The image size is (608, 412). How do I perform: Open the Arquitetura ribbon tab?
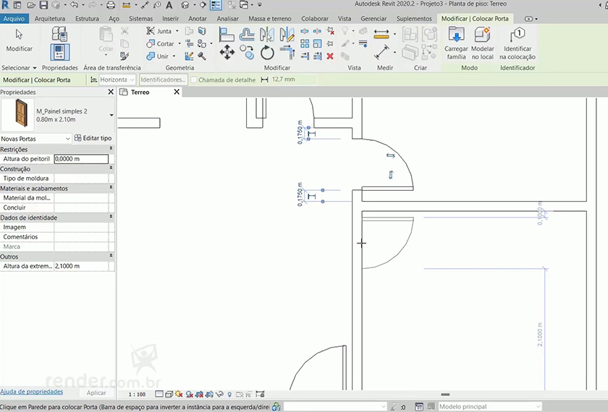coord(49,18)
